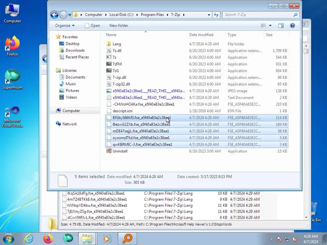327x245 pixels.
Task: Click the Back navigation arrow in Explorer
Action: tap(54, 15)
